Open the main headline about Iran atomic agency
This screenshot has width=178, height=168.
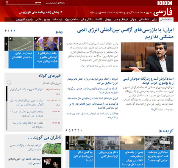[x=125, y=33]
